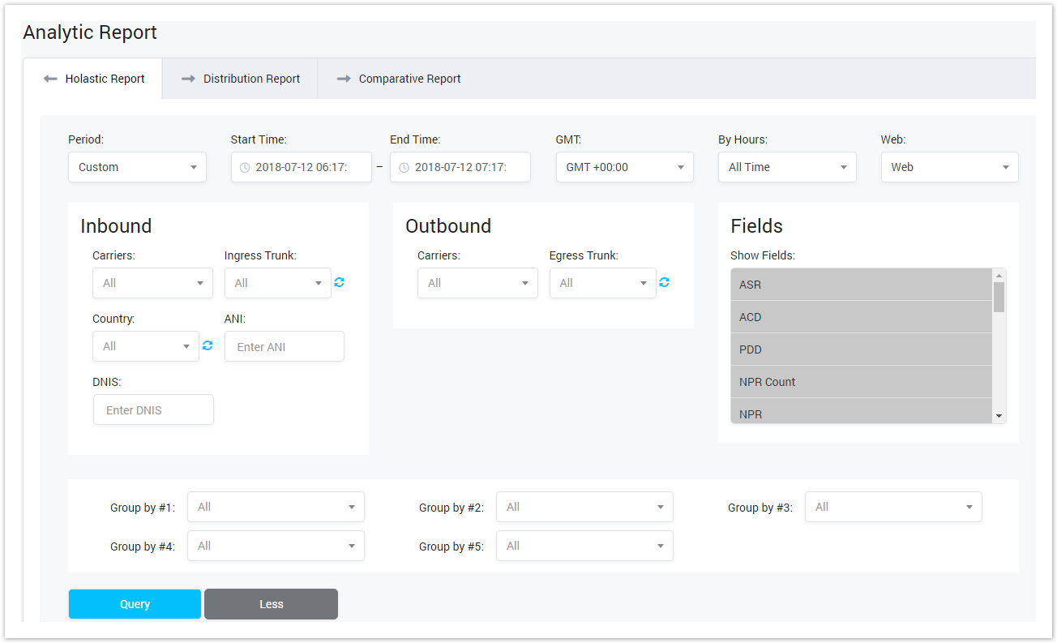Toggle NPR Count in Show Fields
The width and height of the screenshot is (1057, 643).
(x=859, y=382)
